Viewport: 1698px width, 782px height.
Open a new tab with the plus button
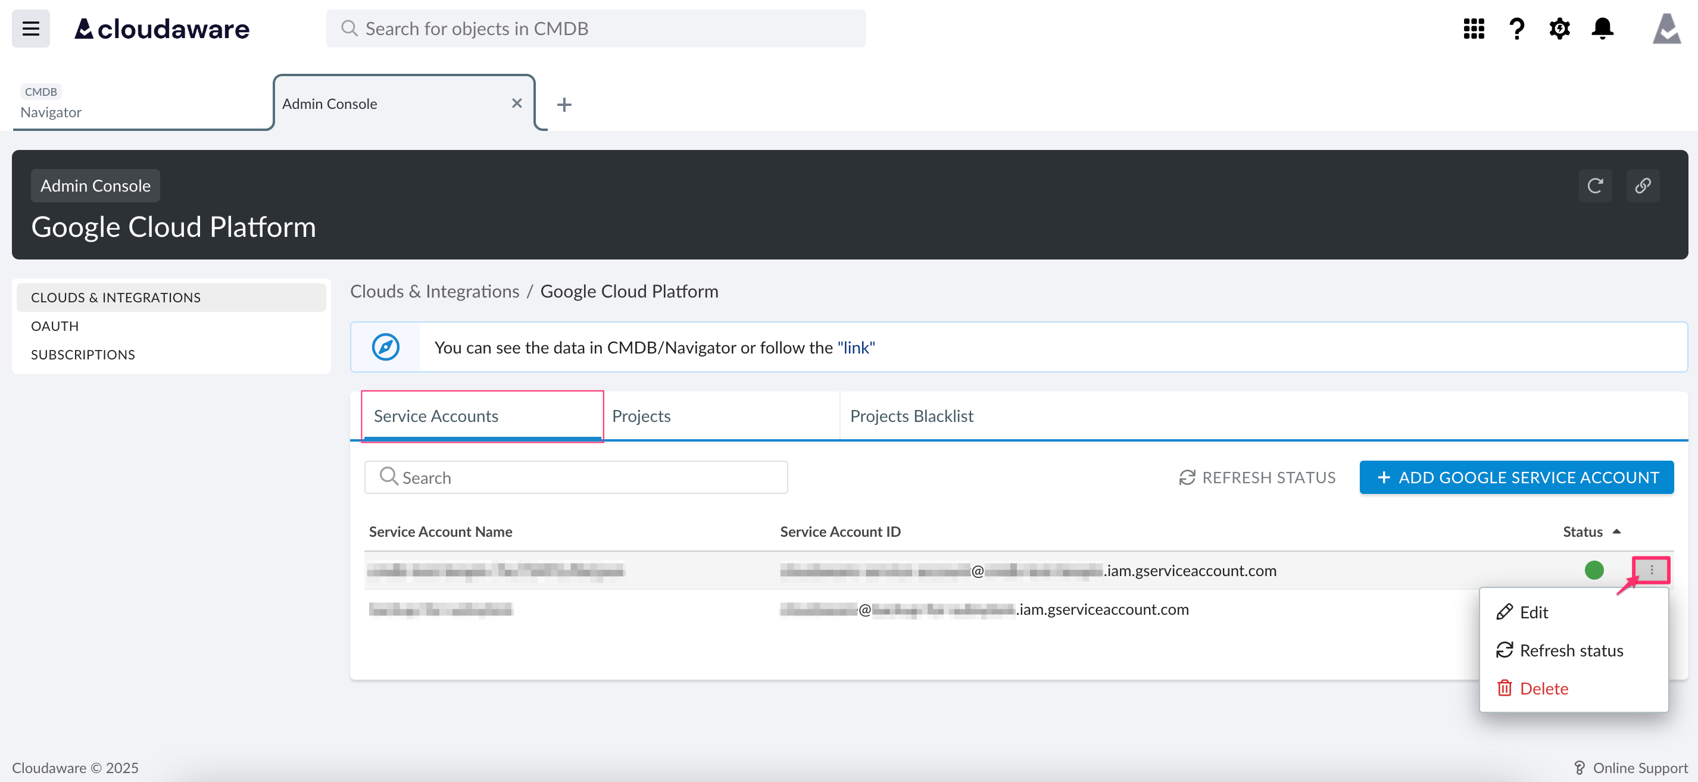click(x=564, y=104)
